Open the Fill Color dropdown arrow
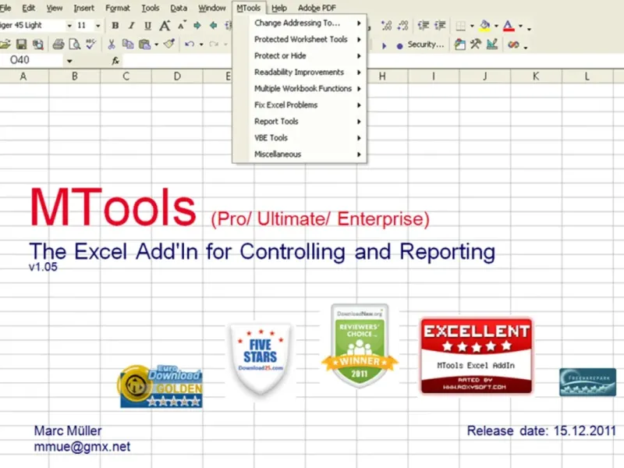Viewport: 624px width, 468px height. [x=496, y=27]
